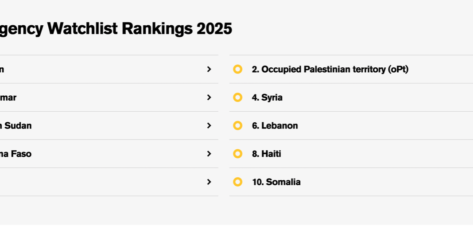This screenshot has width=473, height=226.
Task: Open the 4. Syria entry
Action: (267, 97)
